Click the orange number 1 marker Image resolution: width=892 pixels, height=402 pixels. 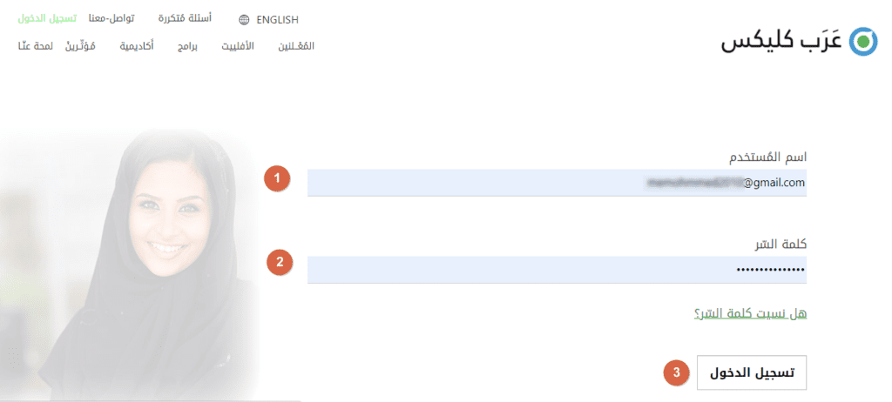(x=277, y=178)
